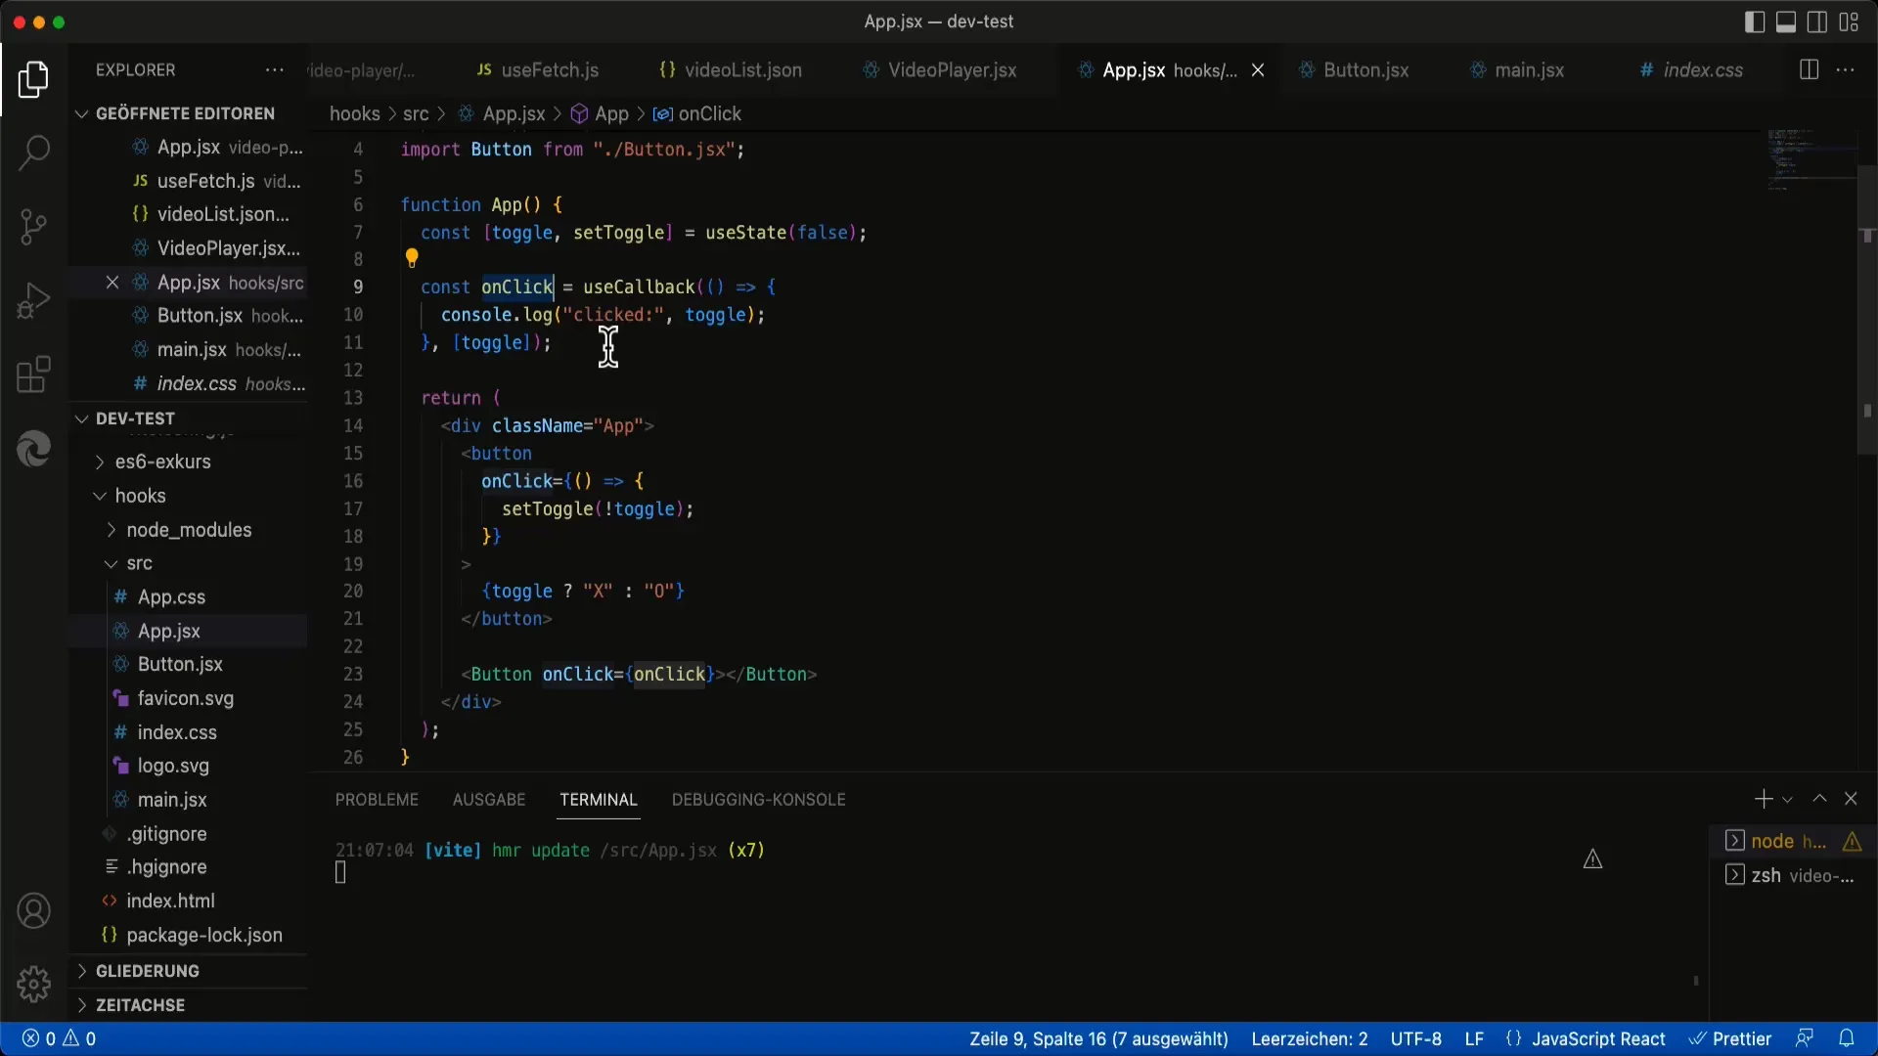Create a new terminal with plus icon
The width and height of the screenshot is (1878, 1056).
(x=1763, y=799)
